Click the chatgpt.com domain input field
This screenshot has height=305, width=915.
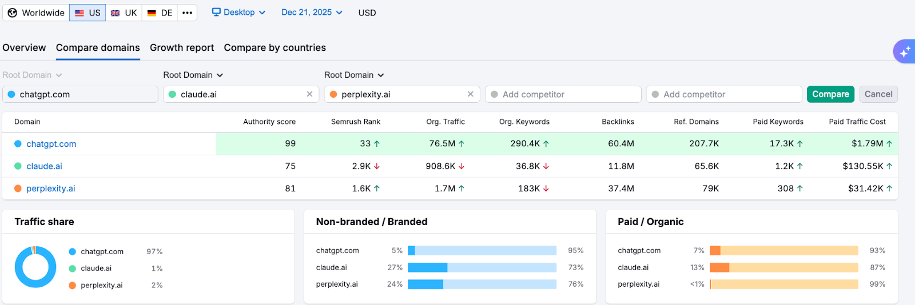click(x=80, y=94)
